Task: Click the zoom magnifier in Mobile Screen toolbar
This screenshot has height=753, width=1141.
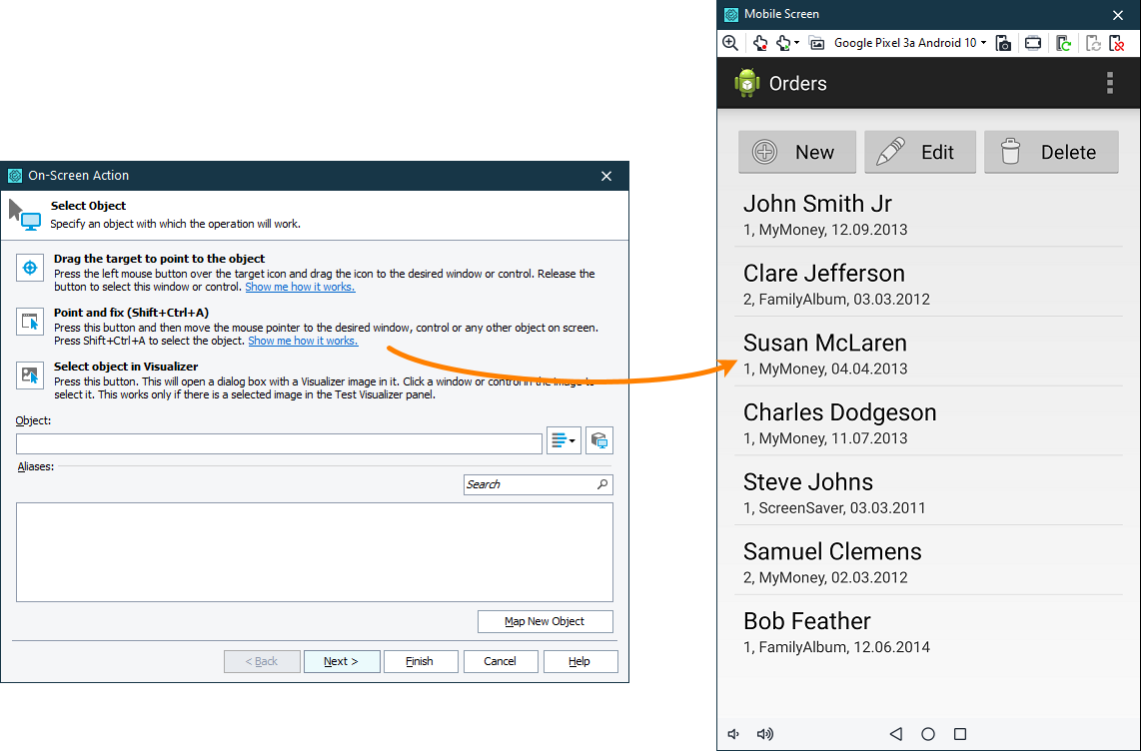Action: pos(730,43)
